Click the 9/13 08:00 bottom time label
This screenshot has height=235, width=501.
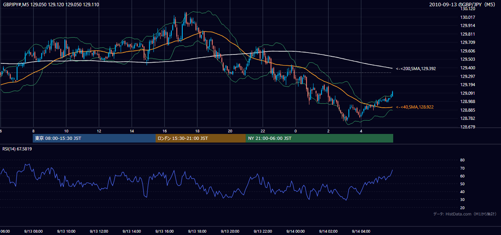tap(33, 231)
